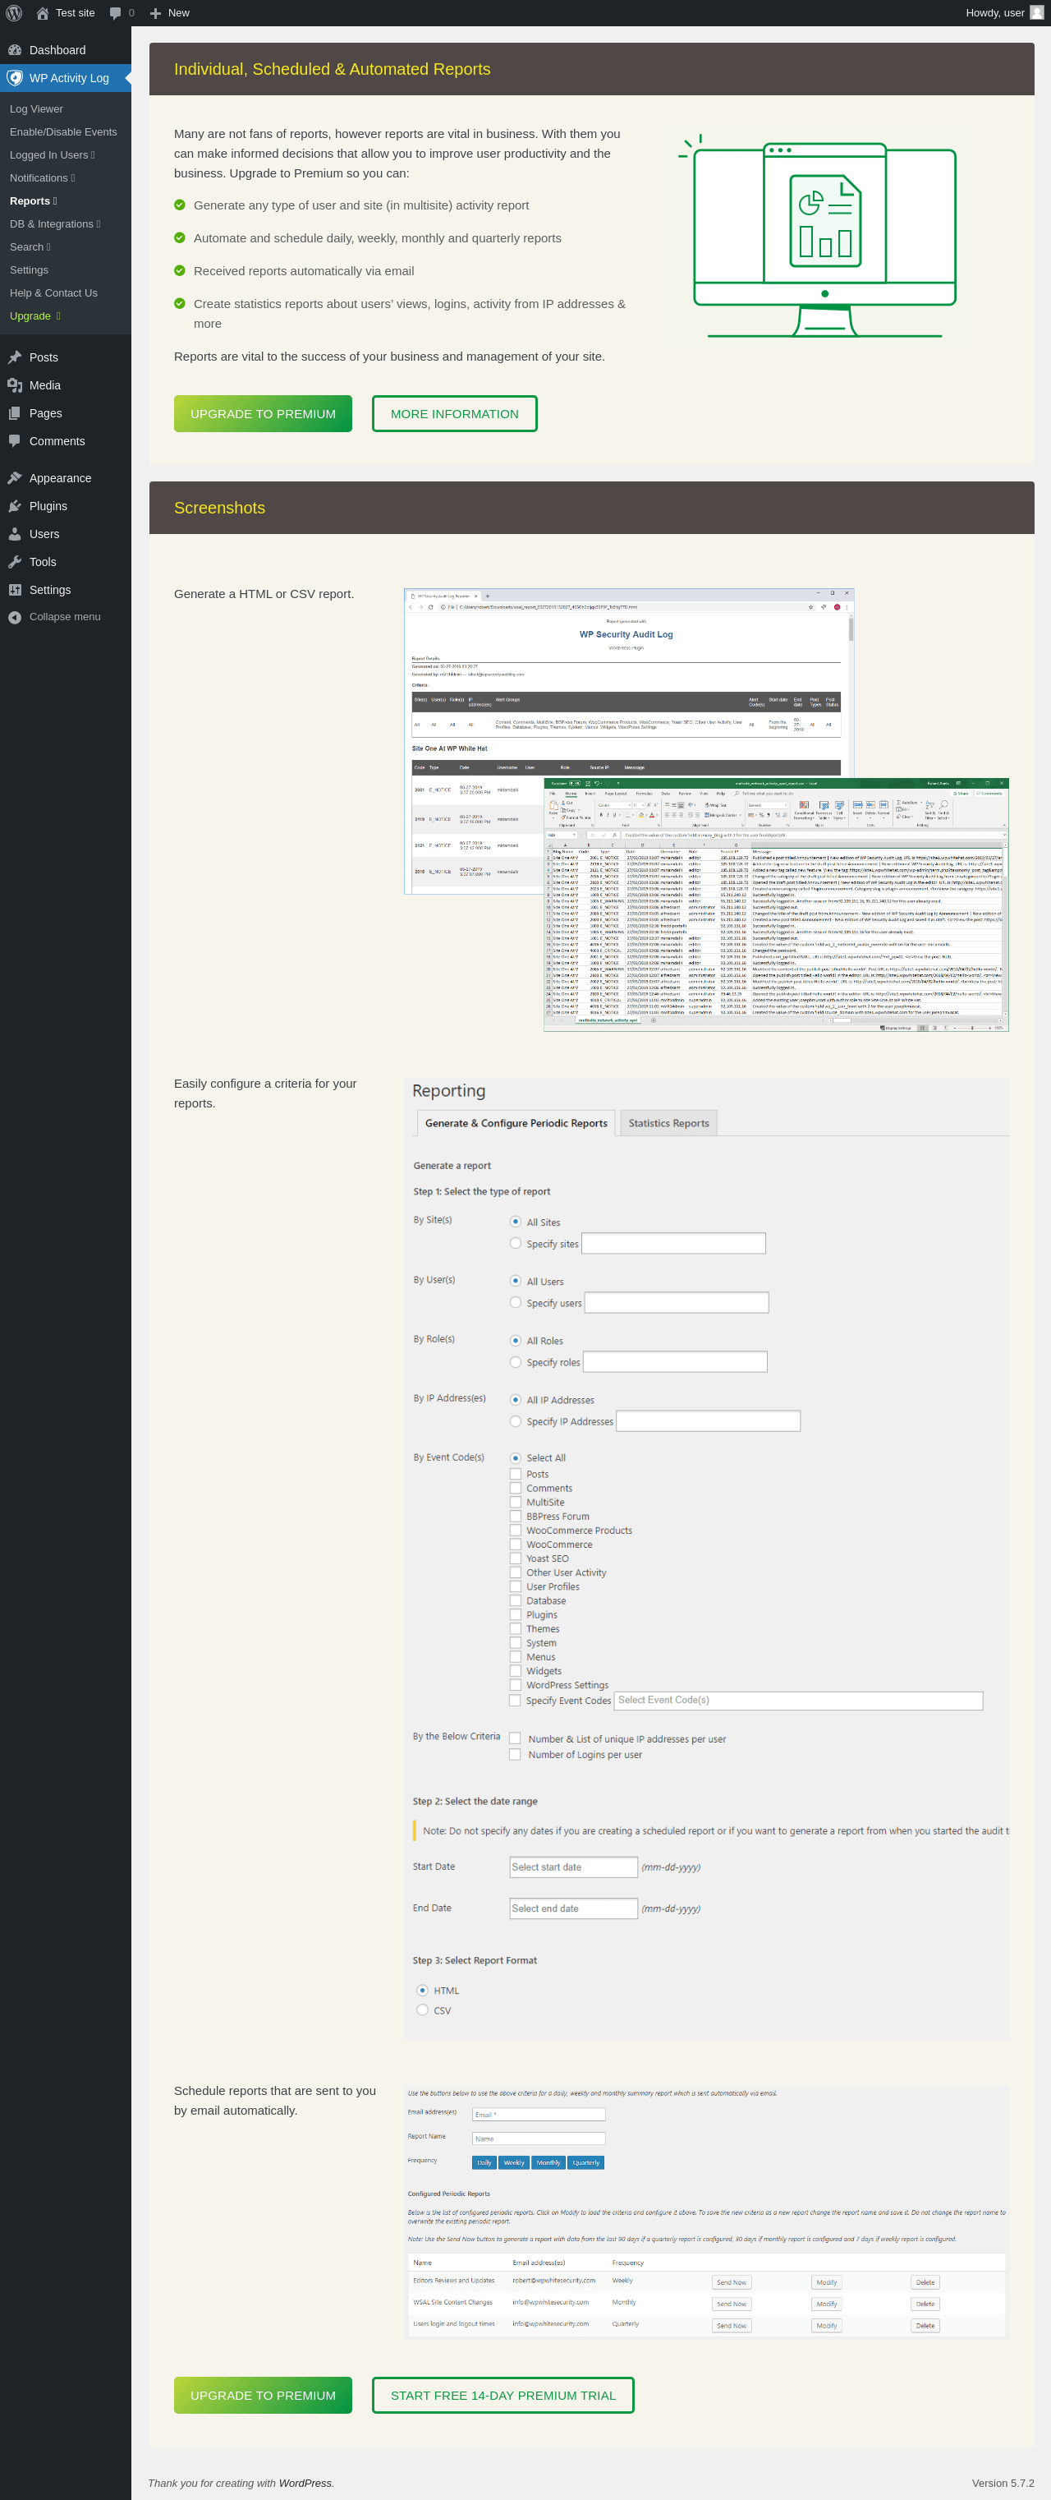Click the "Screenshots" section heading

click(x=219, y=508)
